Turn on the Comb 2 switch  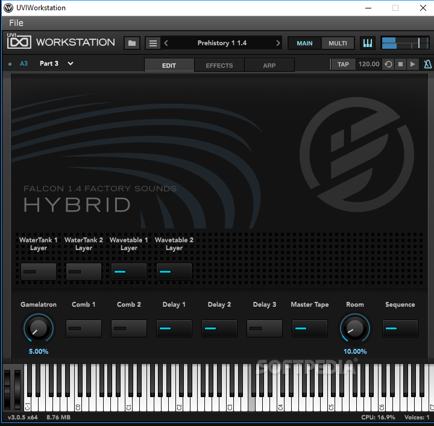pos(129,328)
